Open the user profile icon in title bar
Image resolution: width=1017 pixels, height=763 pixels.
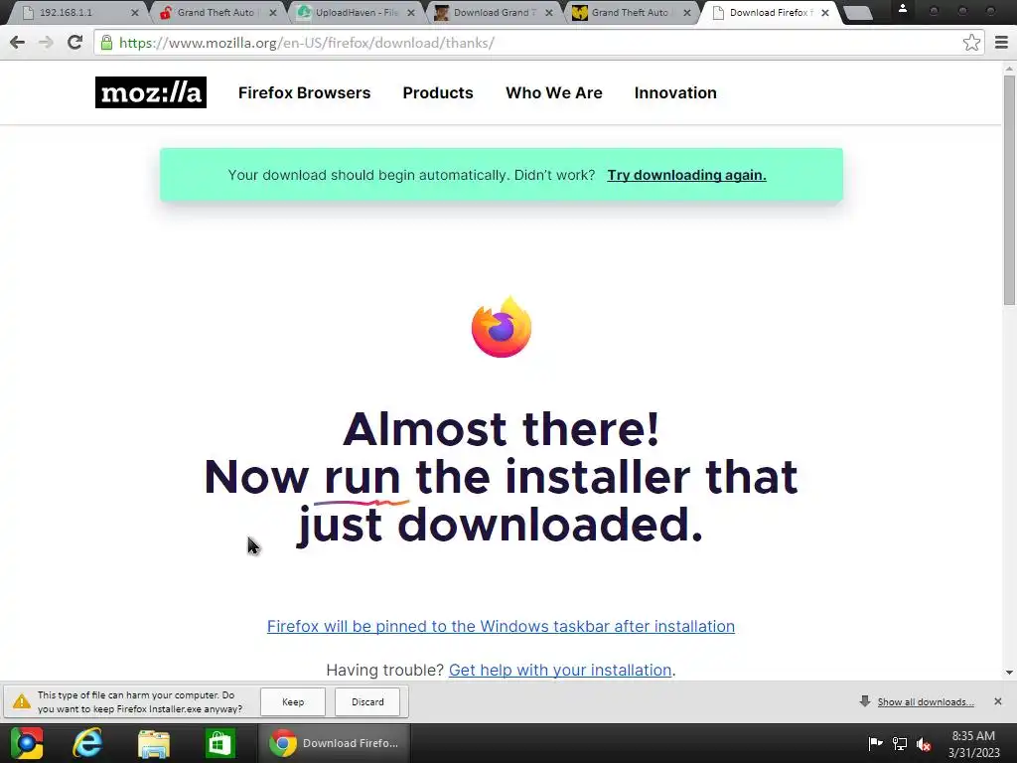click(902, 10)
